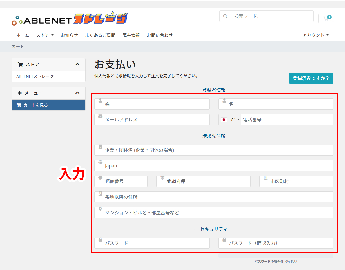Viewport: 345px width, 270px height.
Task: Open the shopping cart icon with badge
Action: coord(326,18)
